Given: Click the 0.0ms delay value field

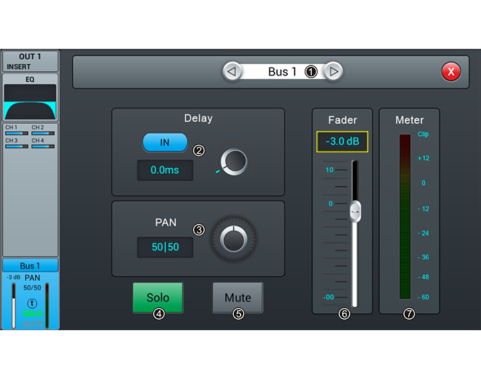Looking at the screenshot, I should [165, 170].
